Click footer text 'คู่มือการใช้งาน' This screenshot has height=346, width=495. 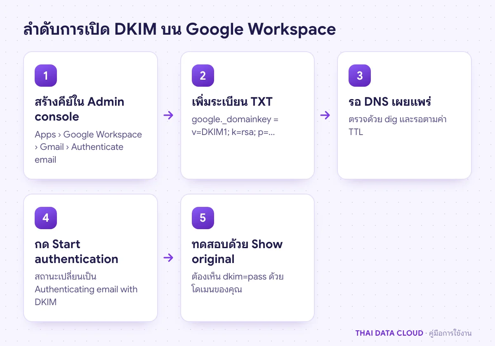point(450,333)
